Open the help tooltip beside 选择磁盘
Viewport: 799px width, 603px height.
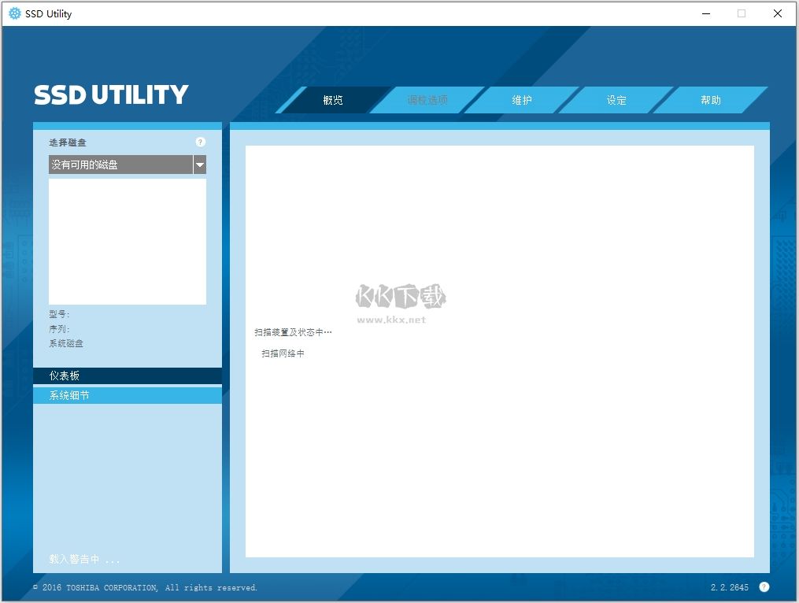click(x=200, y=142)
